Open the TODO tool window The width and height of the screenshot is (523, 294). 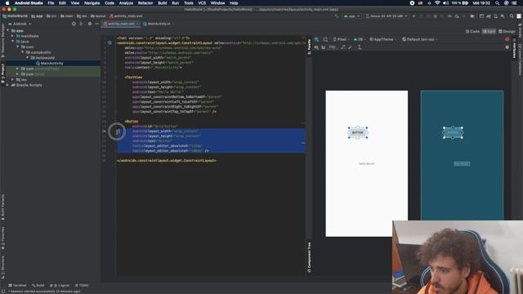pos(82,285)
